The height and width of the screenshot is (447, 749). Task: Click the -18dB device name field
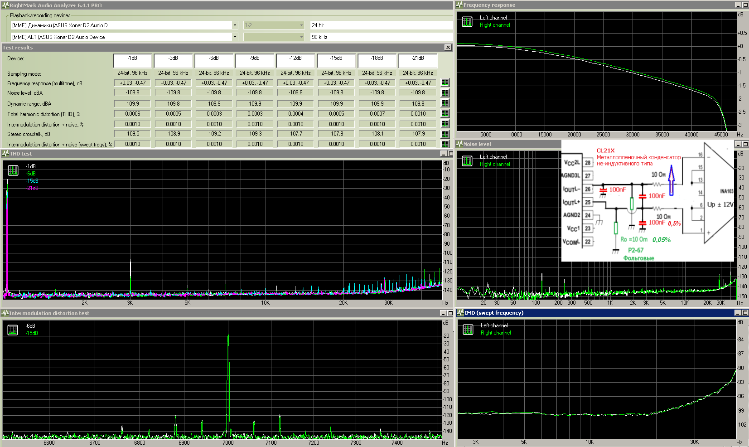pos(377,60)
